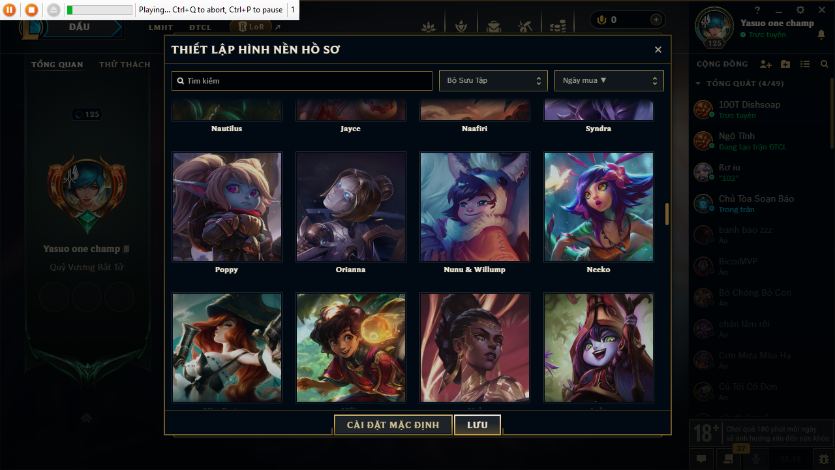The height and width of the screenshot is (470, 835).
Task: Toggle the voice microphone icon
Action: pyautogui.click(x=757, y=459)
